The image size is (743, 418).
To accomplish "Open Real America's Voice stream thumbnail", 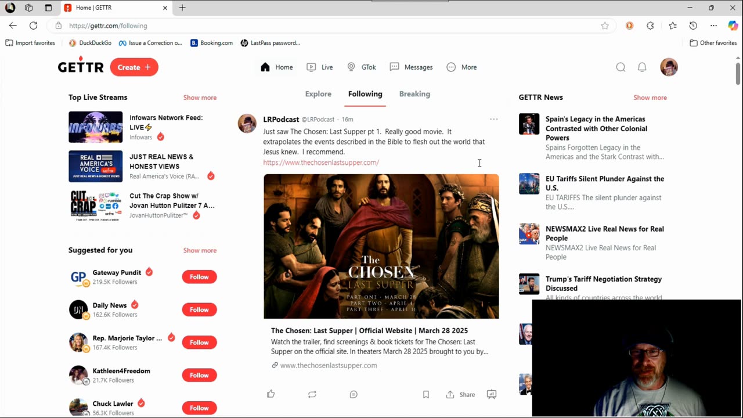I will click(x=95, y=166).
